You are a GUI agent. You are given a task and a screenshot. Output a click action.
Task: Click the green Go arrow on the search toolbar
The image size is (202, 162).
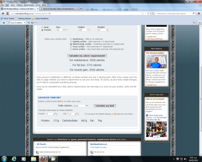(x=29, y=23)
